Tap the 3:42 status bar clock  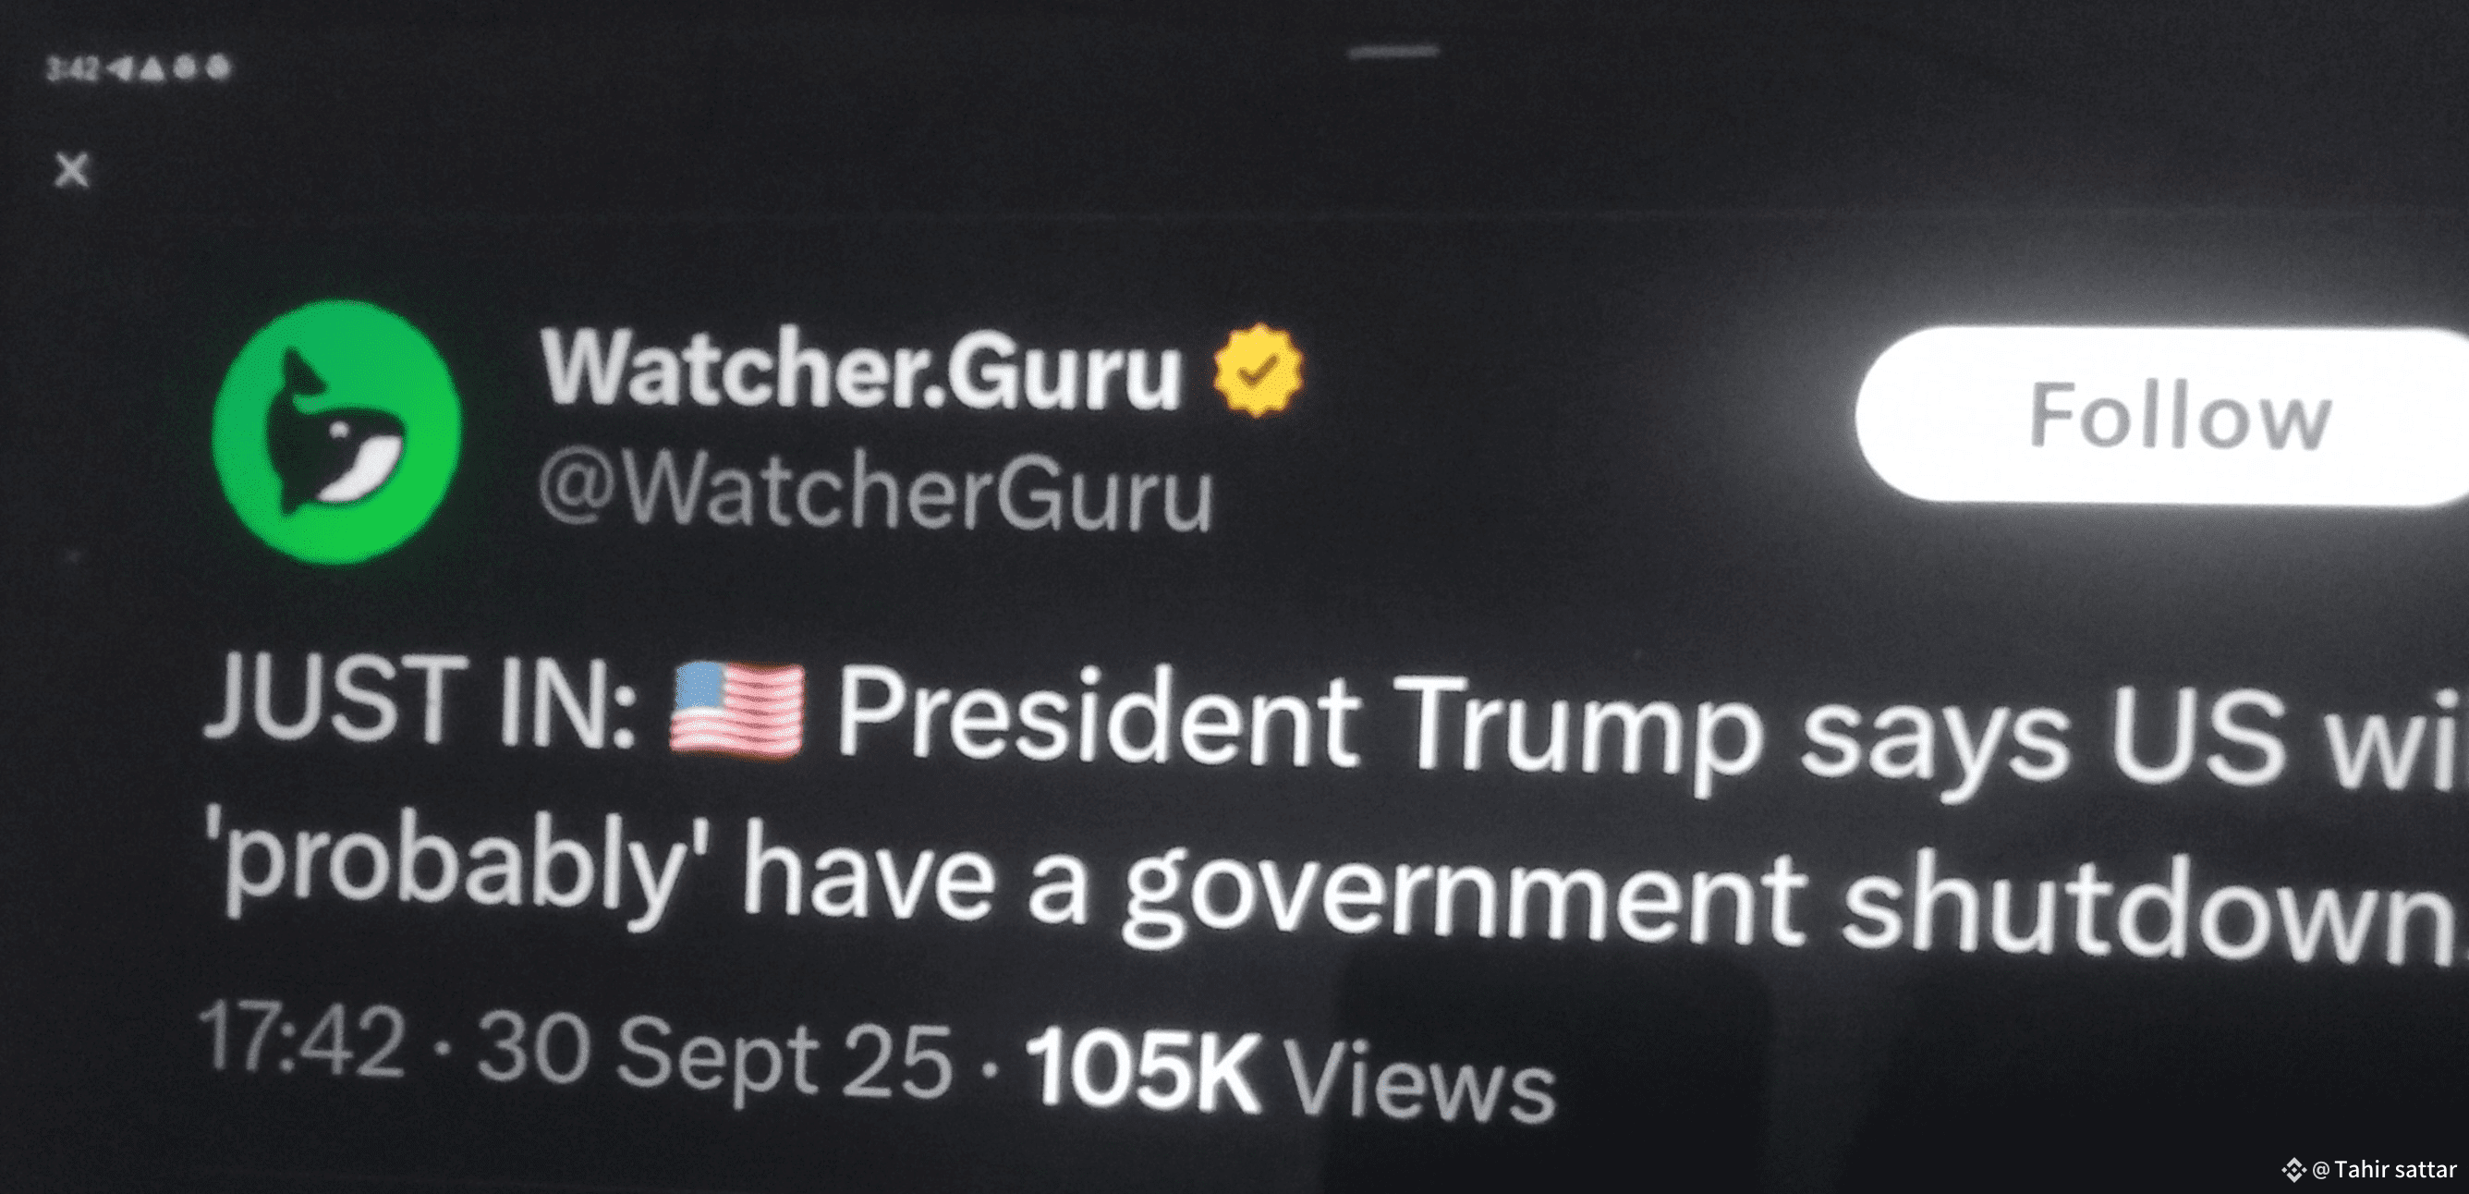[x=73, y=69]
